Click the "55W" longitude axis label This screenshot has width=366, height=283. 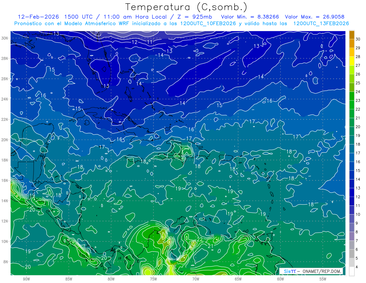tap(323, 279)
